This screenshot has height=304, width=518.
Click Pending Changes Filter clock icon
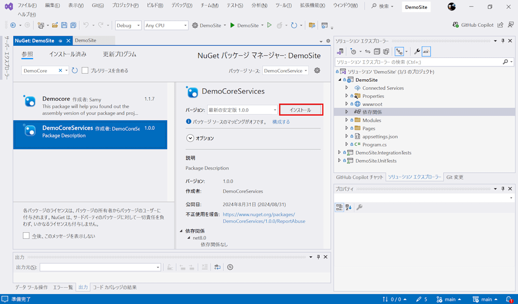click(x=353, y=52)
